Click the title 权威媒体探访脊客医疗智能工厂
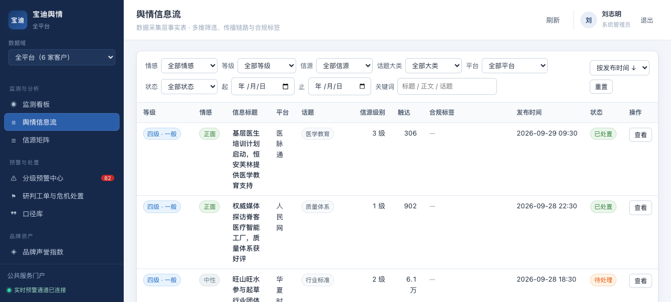Viewport: 671px width, 302px height. pyautogui.click(x=246, y=232)
